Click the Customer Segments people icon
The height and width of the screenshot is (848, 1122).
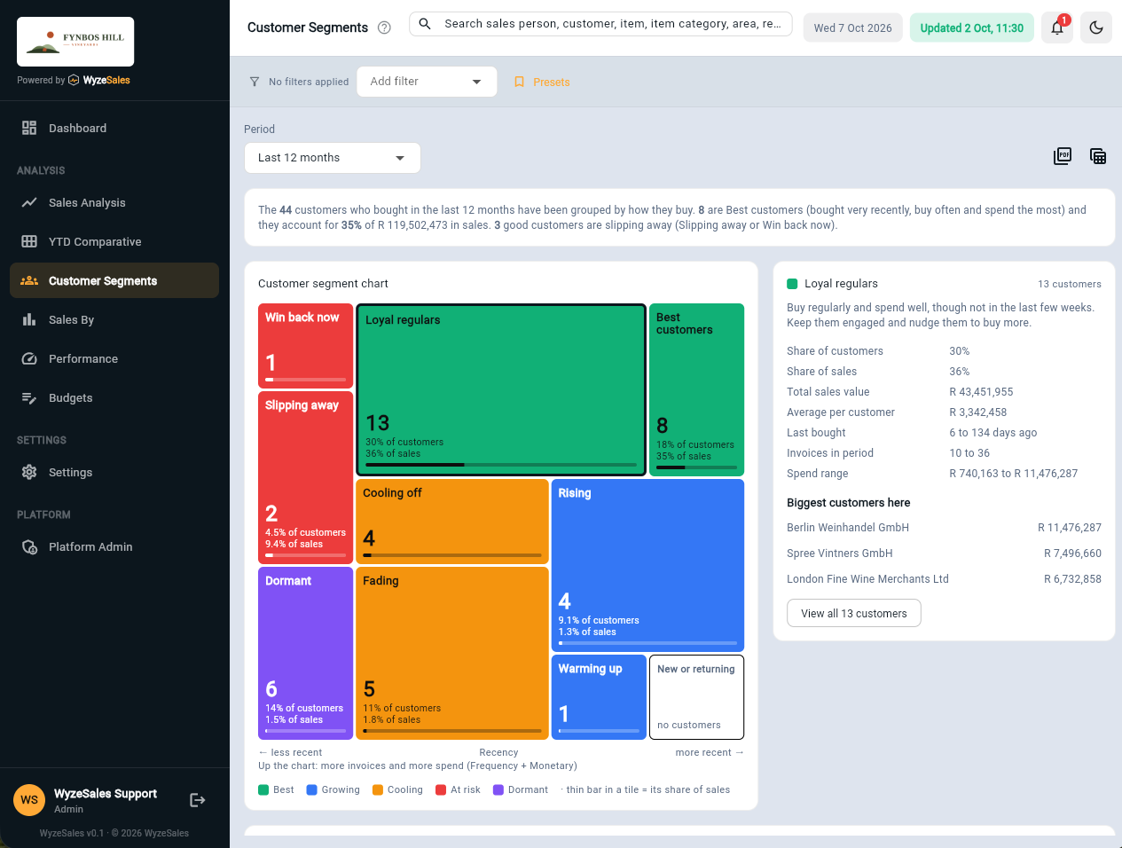click(x=29, y=280)
